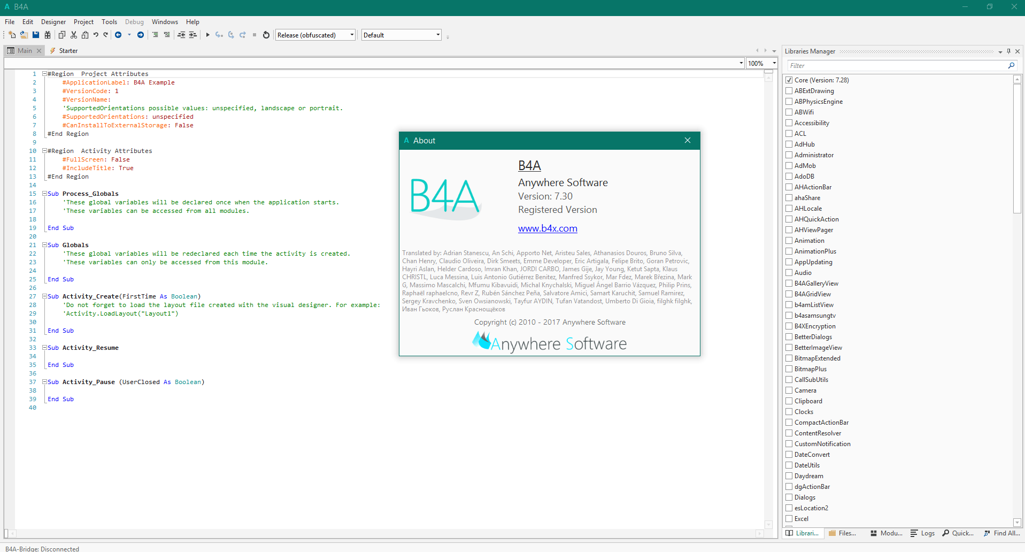Collapse the Activity Attributes region
Screen dimensions: 1025x552
[x=44, y=151]
